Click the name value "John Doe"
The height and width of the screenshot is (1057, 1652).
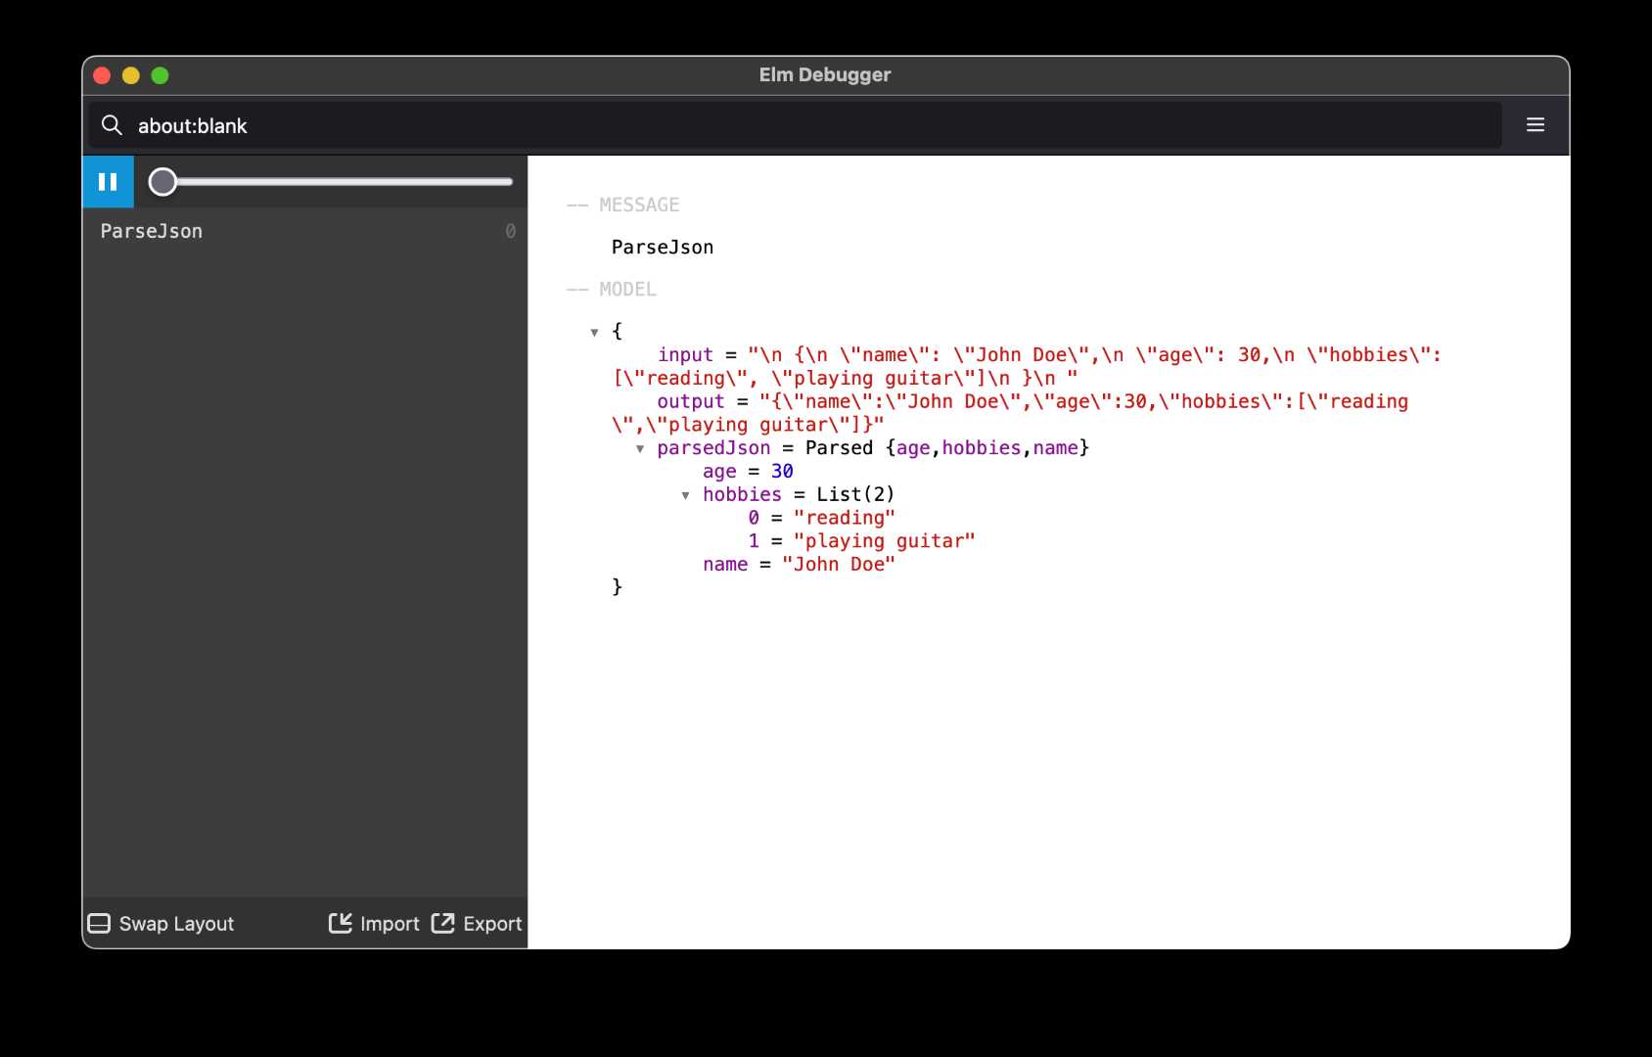[839, 565]
